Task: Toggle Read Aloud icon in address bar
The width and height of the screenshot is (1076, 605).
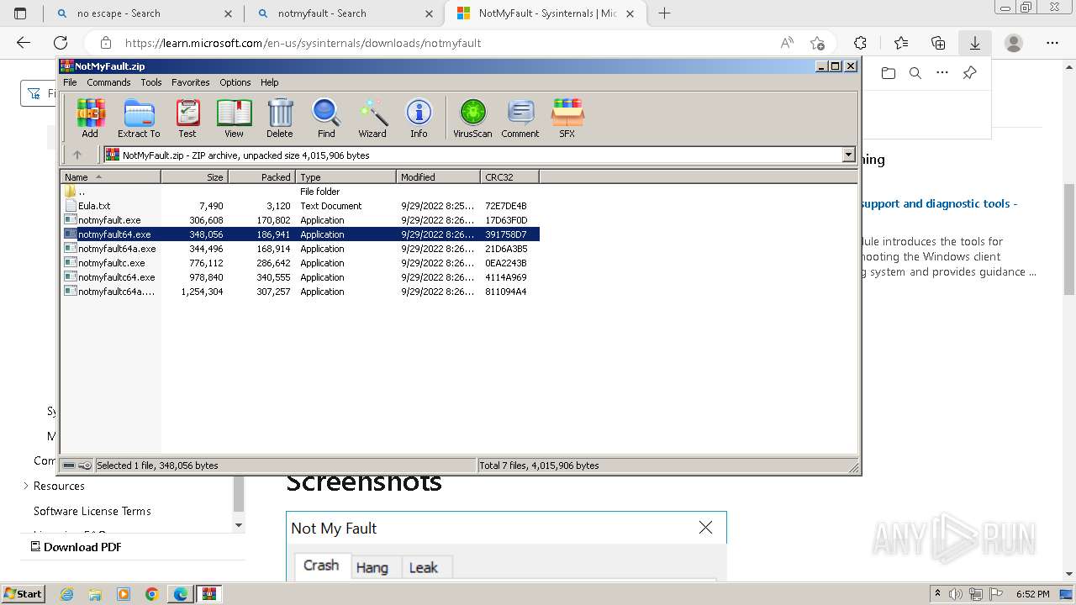Action: click(x=787, y=43)
